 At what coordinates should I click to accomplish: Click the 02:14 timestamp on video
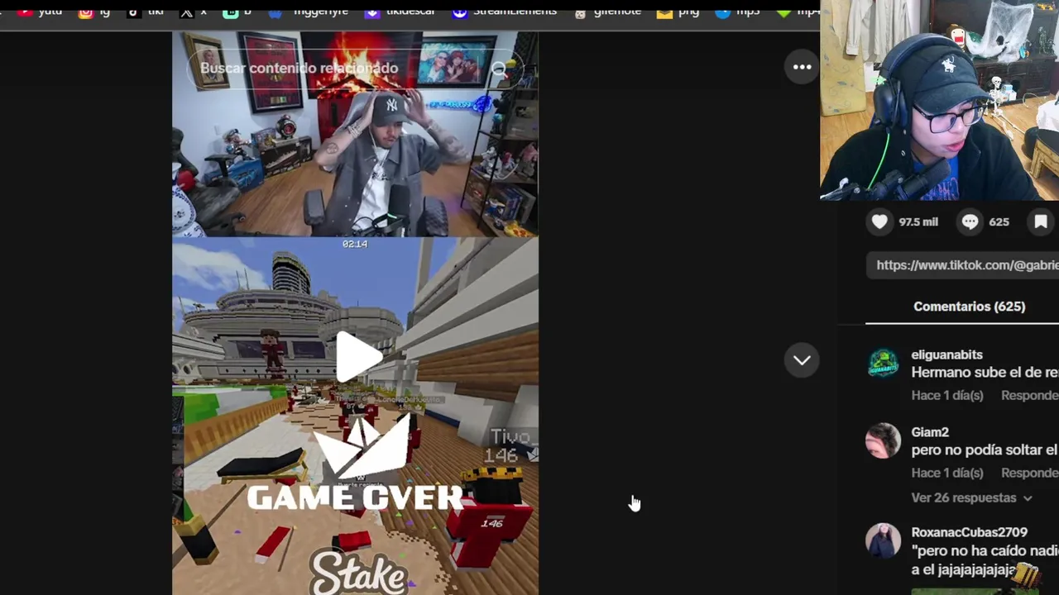click(355, 244)
